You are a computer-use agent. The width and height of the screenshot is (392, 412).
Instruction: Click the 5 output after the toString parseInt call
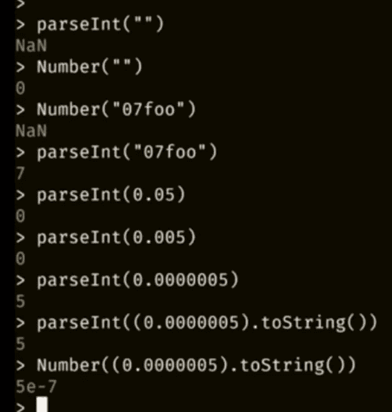pos(21,344)
